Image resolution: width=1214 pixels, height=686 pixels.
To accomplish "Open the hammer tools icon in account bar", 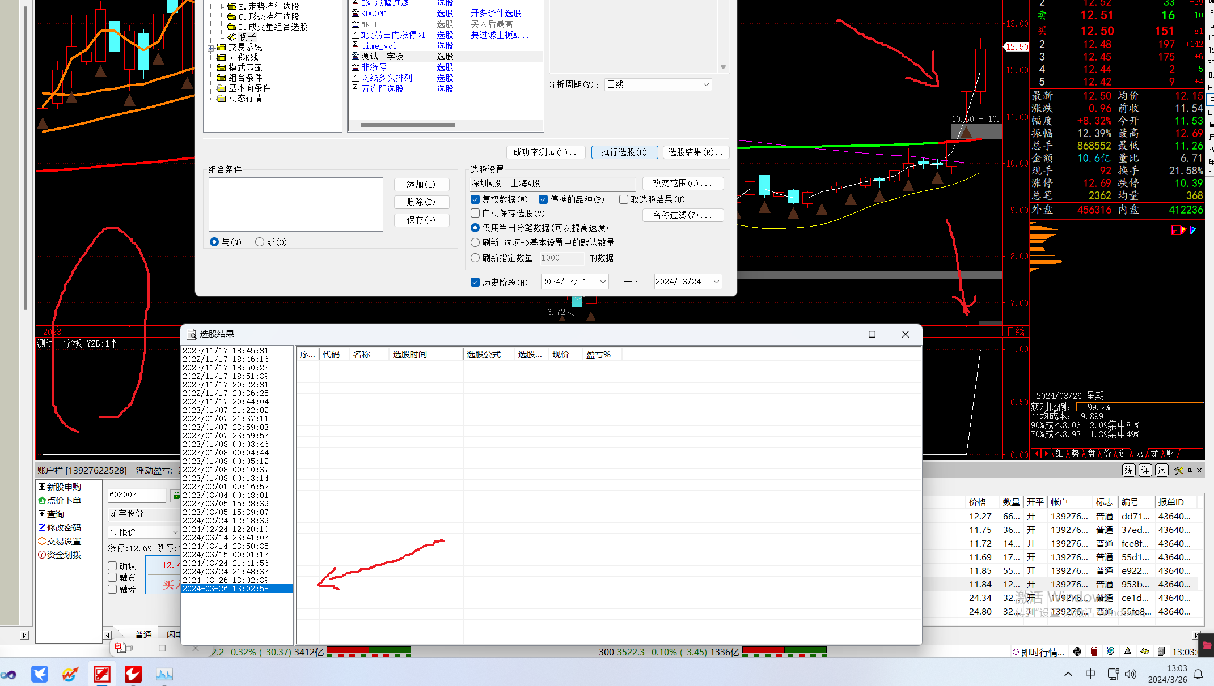I will coord(1179,470).
